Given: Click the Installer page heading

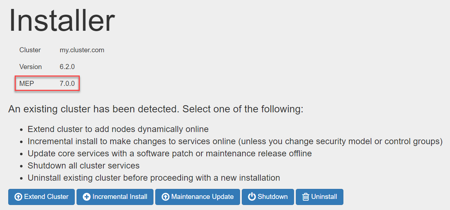Looking at the screenshot, I should (x=62, y=20).
